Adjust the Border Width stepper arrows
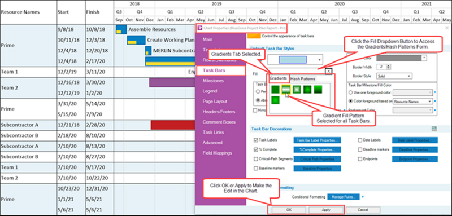The width and height of the screenshot is (452, 216). click(388, 67)
